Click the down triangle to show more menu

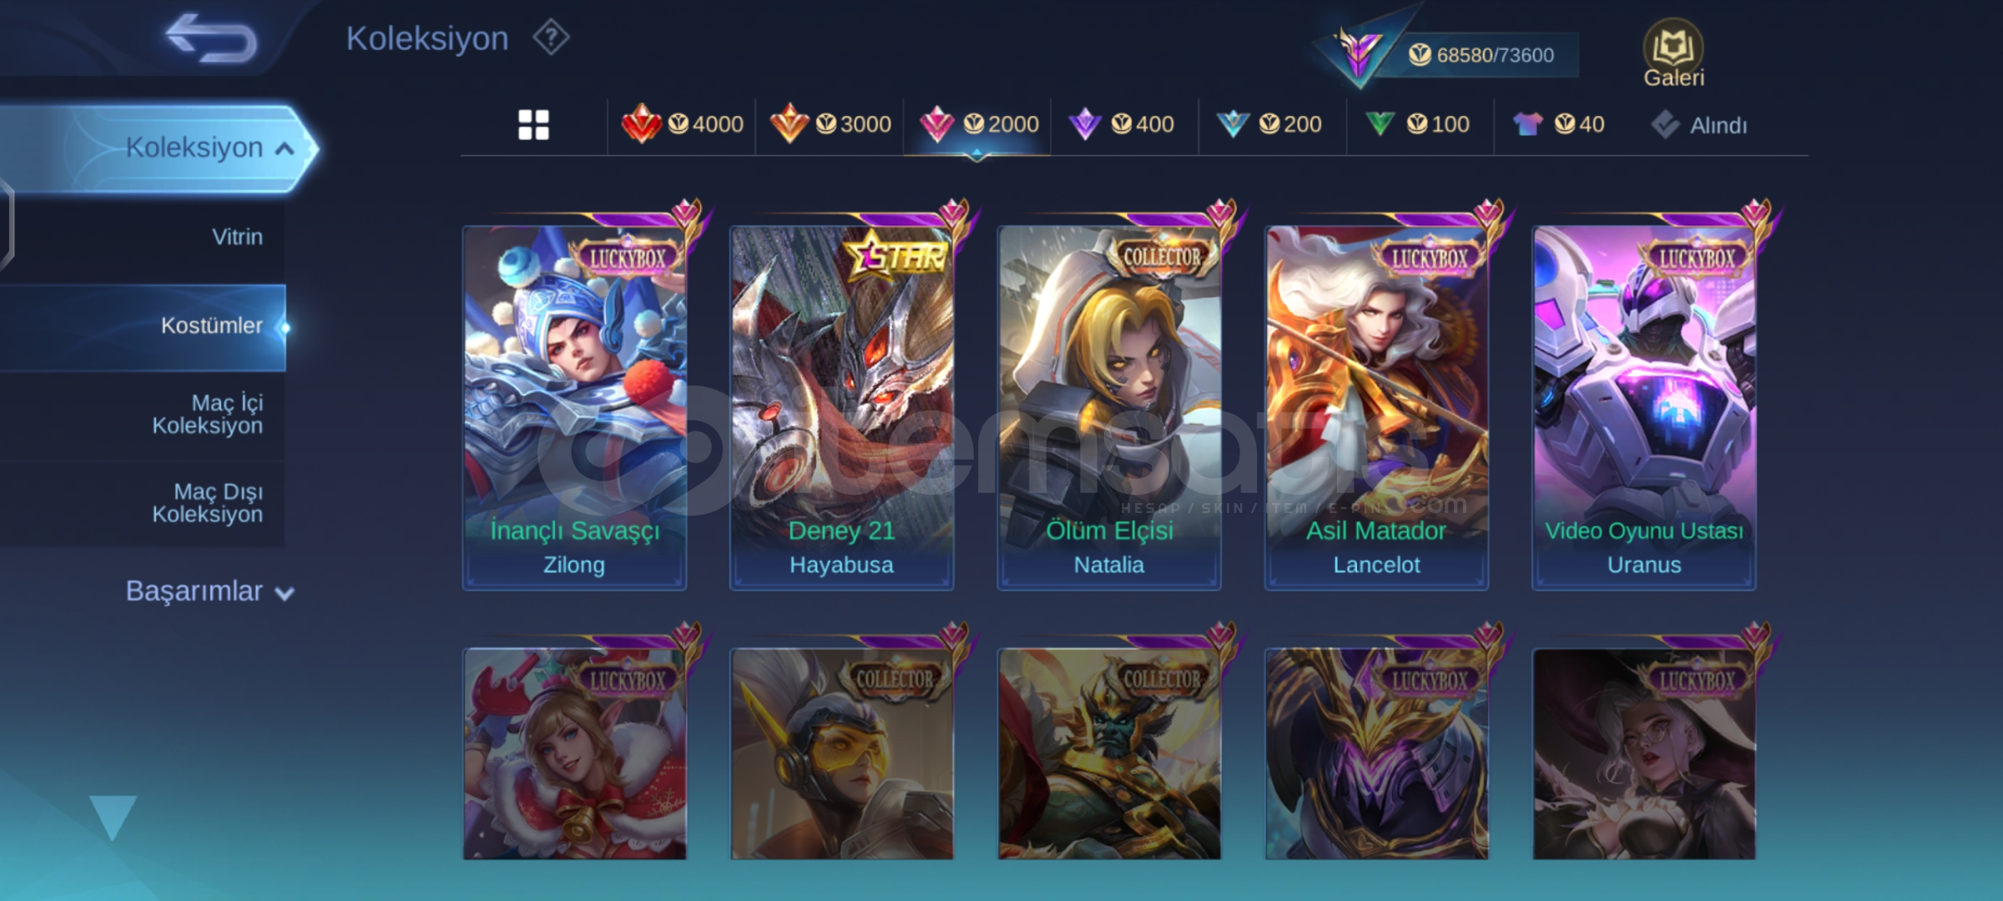click(x=113, y=817)
